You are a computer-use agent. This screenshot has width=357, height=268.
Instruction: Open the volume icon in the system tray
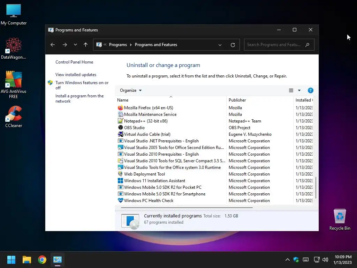pos(325,260)
